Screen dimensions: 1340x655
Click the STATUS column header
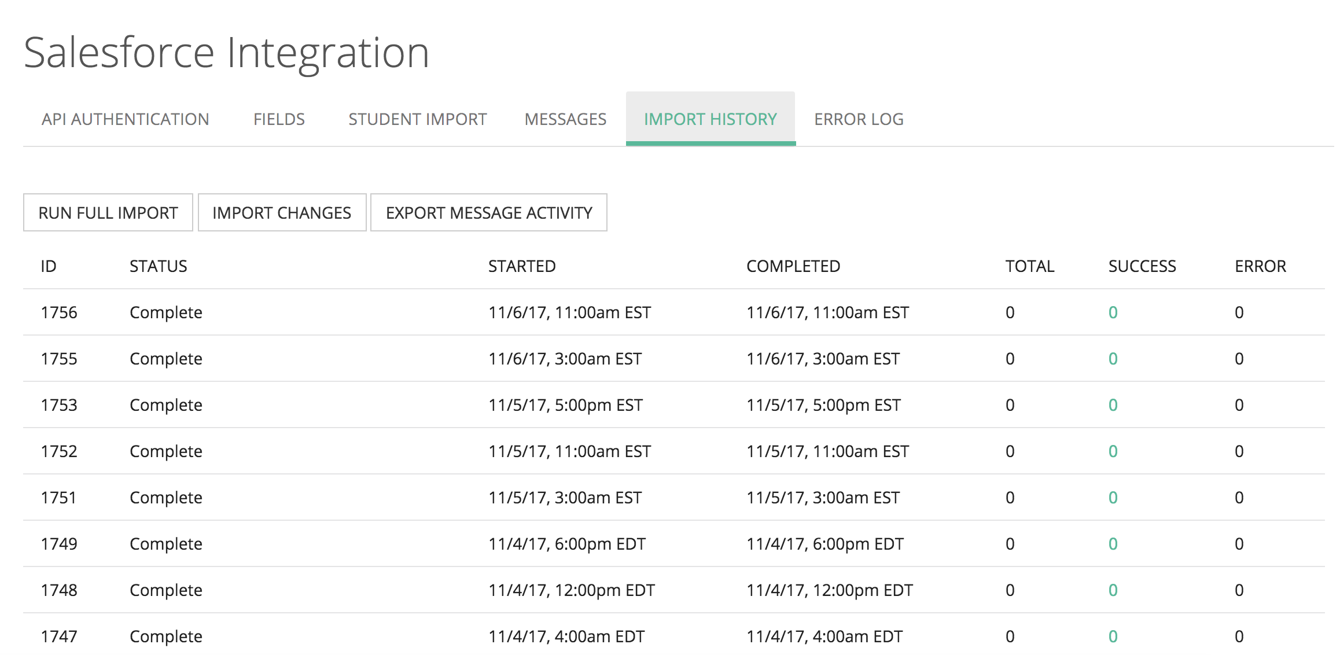point(158,266)
